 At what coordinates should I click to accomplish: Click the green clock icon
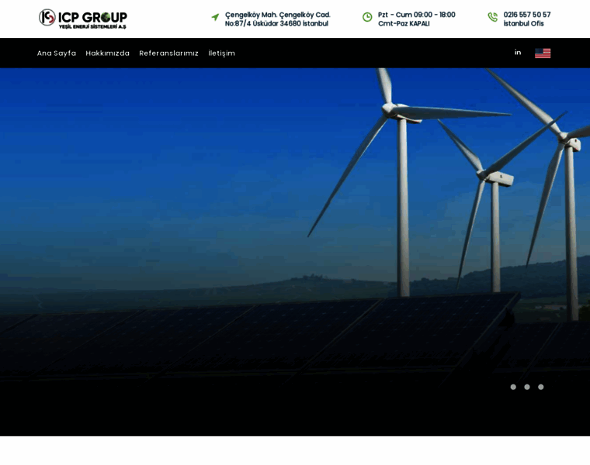tap(367, 17)
